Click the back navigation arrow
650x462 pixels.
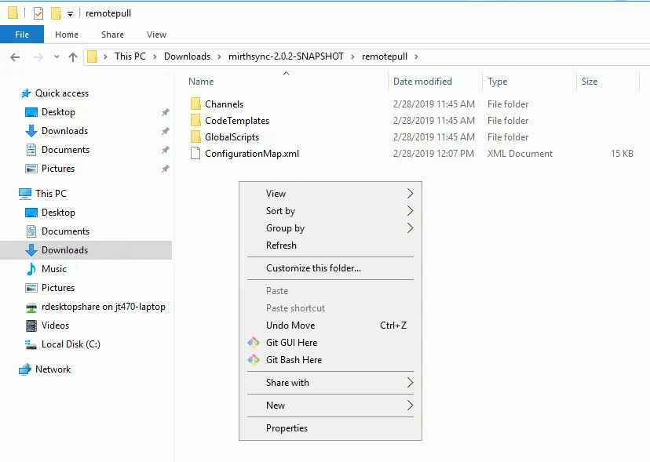tap(14, 56)
